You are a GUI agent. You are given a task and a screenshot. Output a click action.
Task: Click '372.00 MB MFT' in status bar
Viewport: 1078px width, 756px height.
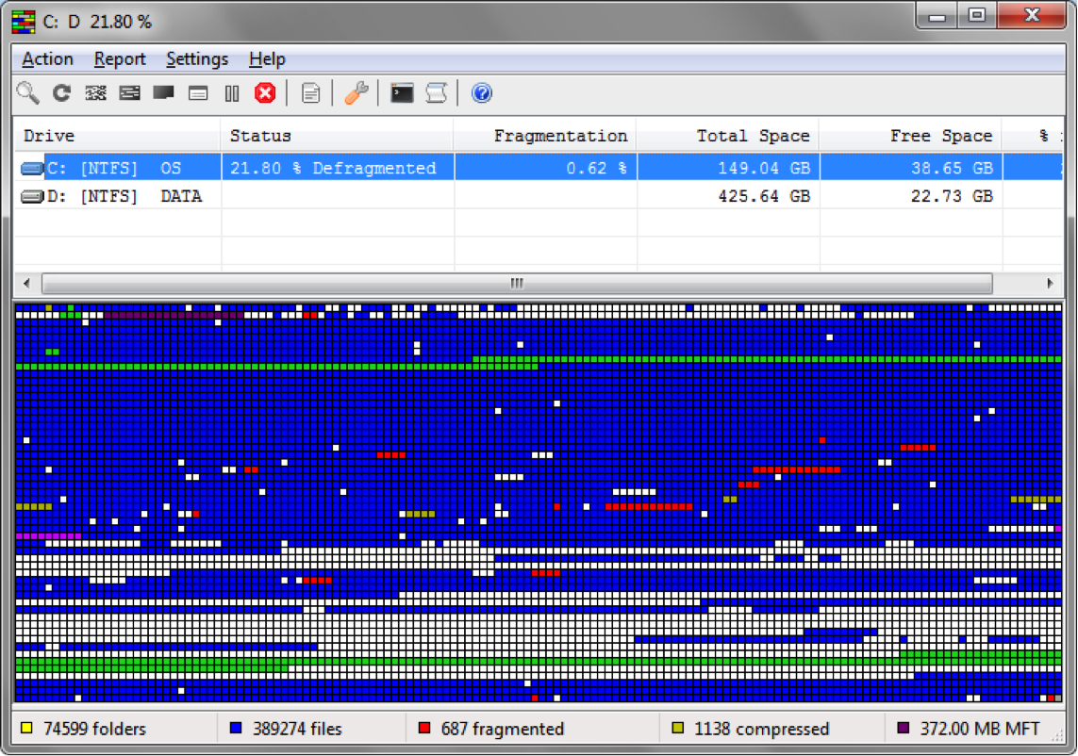980,729
